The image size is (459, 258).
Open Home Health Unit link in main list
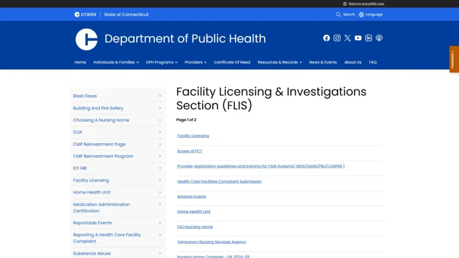194,211
